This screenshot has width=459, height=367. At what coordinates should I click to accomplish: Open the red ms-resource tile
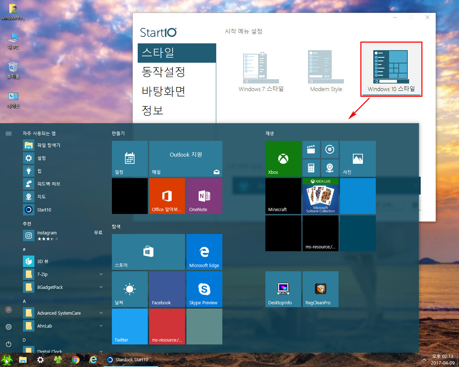[x=167, y=326]
